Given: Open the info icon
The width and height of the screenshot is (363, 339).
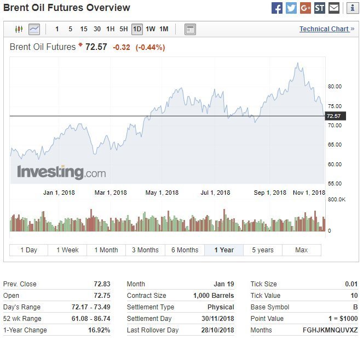Looking at the screenshot, I should click(x=353, y=8).
